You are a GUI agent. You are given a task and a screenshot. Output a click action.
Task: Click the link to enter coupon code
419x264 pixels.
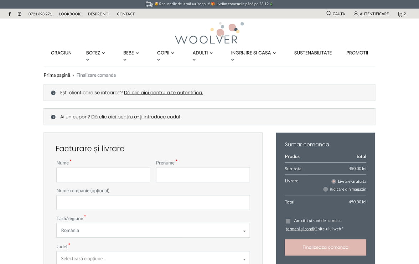point(135,117)
